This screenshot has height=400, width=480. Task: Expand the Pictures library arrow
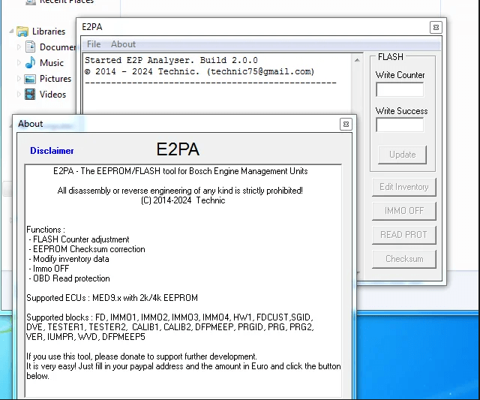tap(20, 79)
